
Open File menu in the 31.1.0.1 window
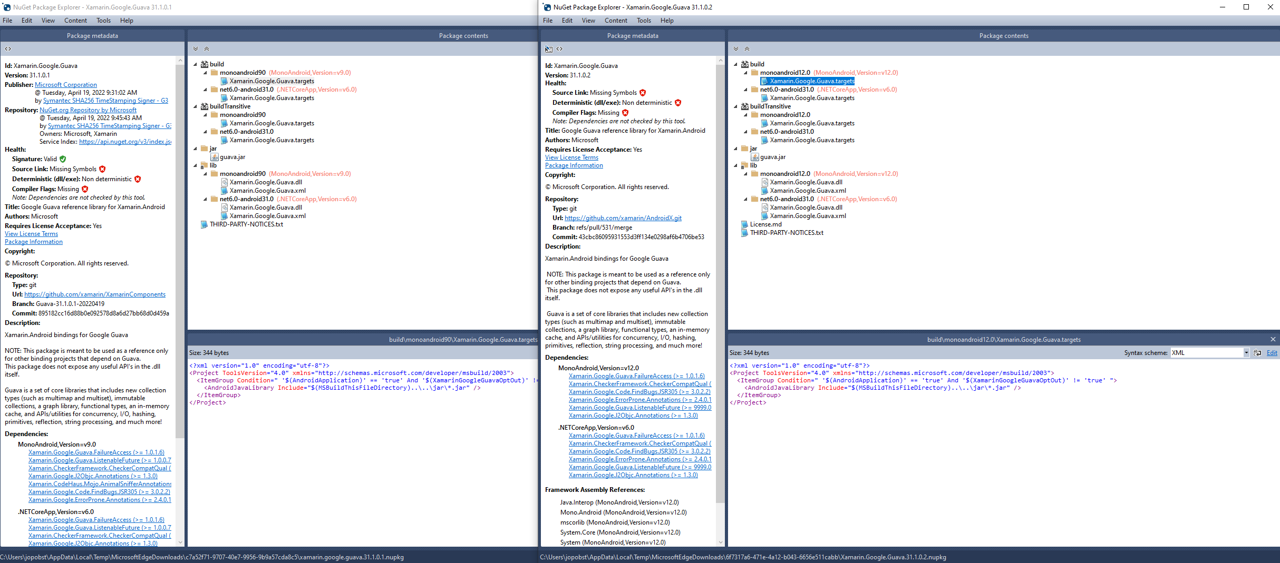coord(7,21)
